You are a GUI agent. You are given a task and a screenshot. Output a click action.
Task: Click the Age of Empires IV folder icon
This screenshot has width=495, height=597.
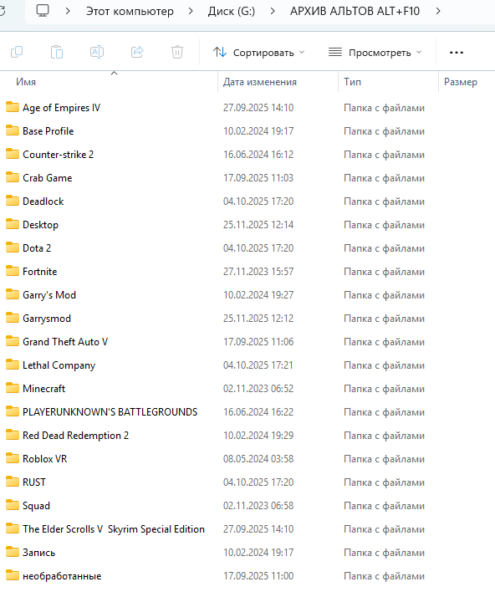[x=13, y=107]
